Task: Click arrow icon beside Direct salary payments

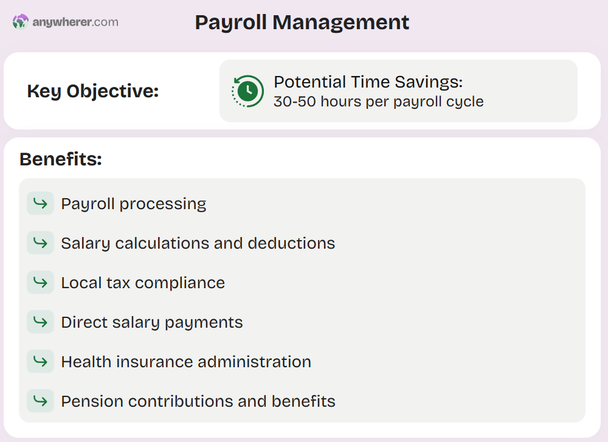Action: 40,322
